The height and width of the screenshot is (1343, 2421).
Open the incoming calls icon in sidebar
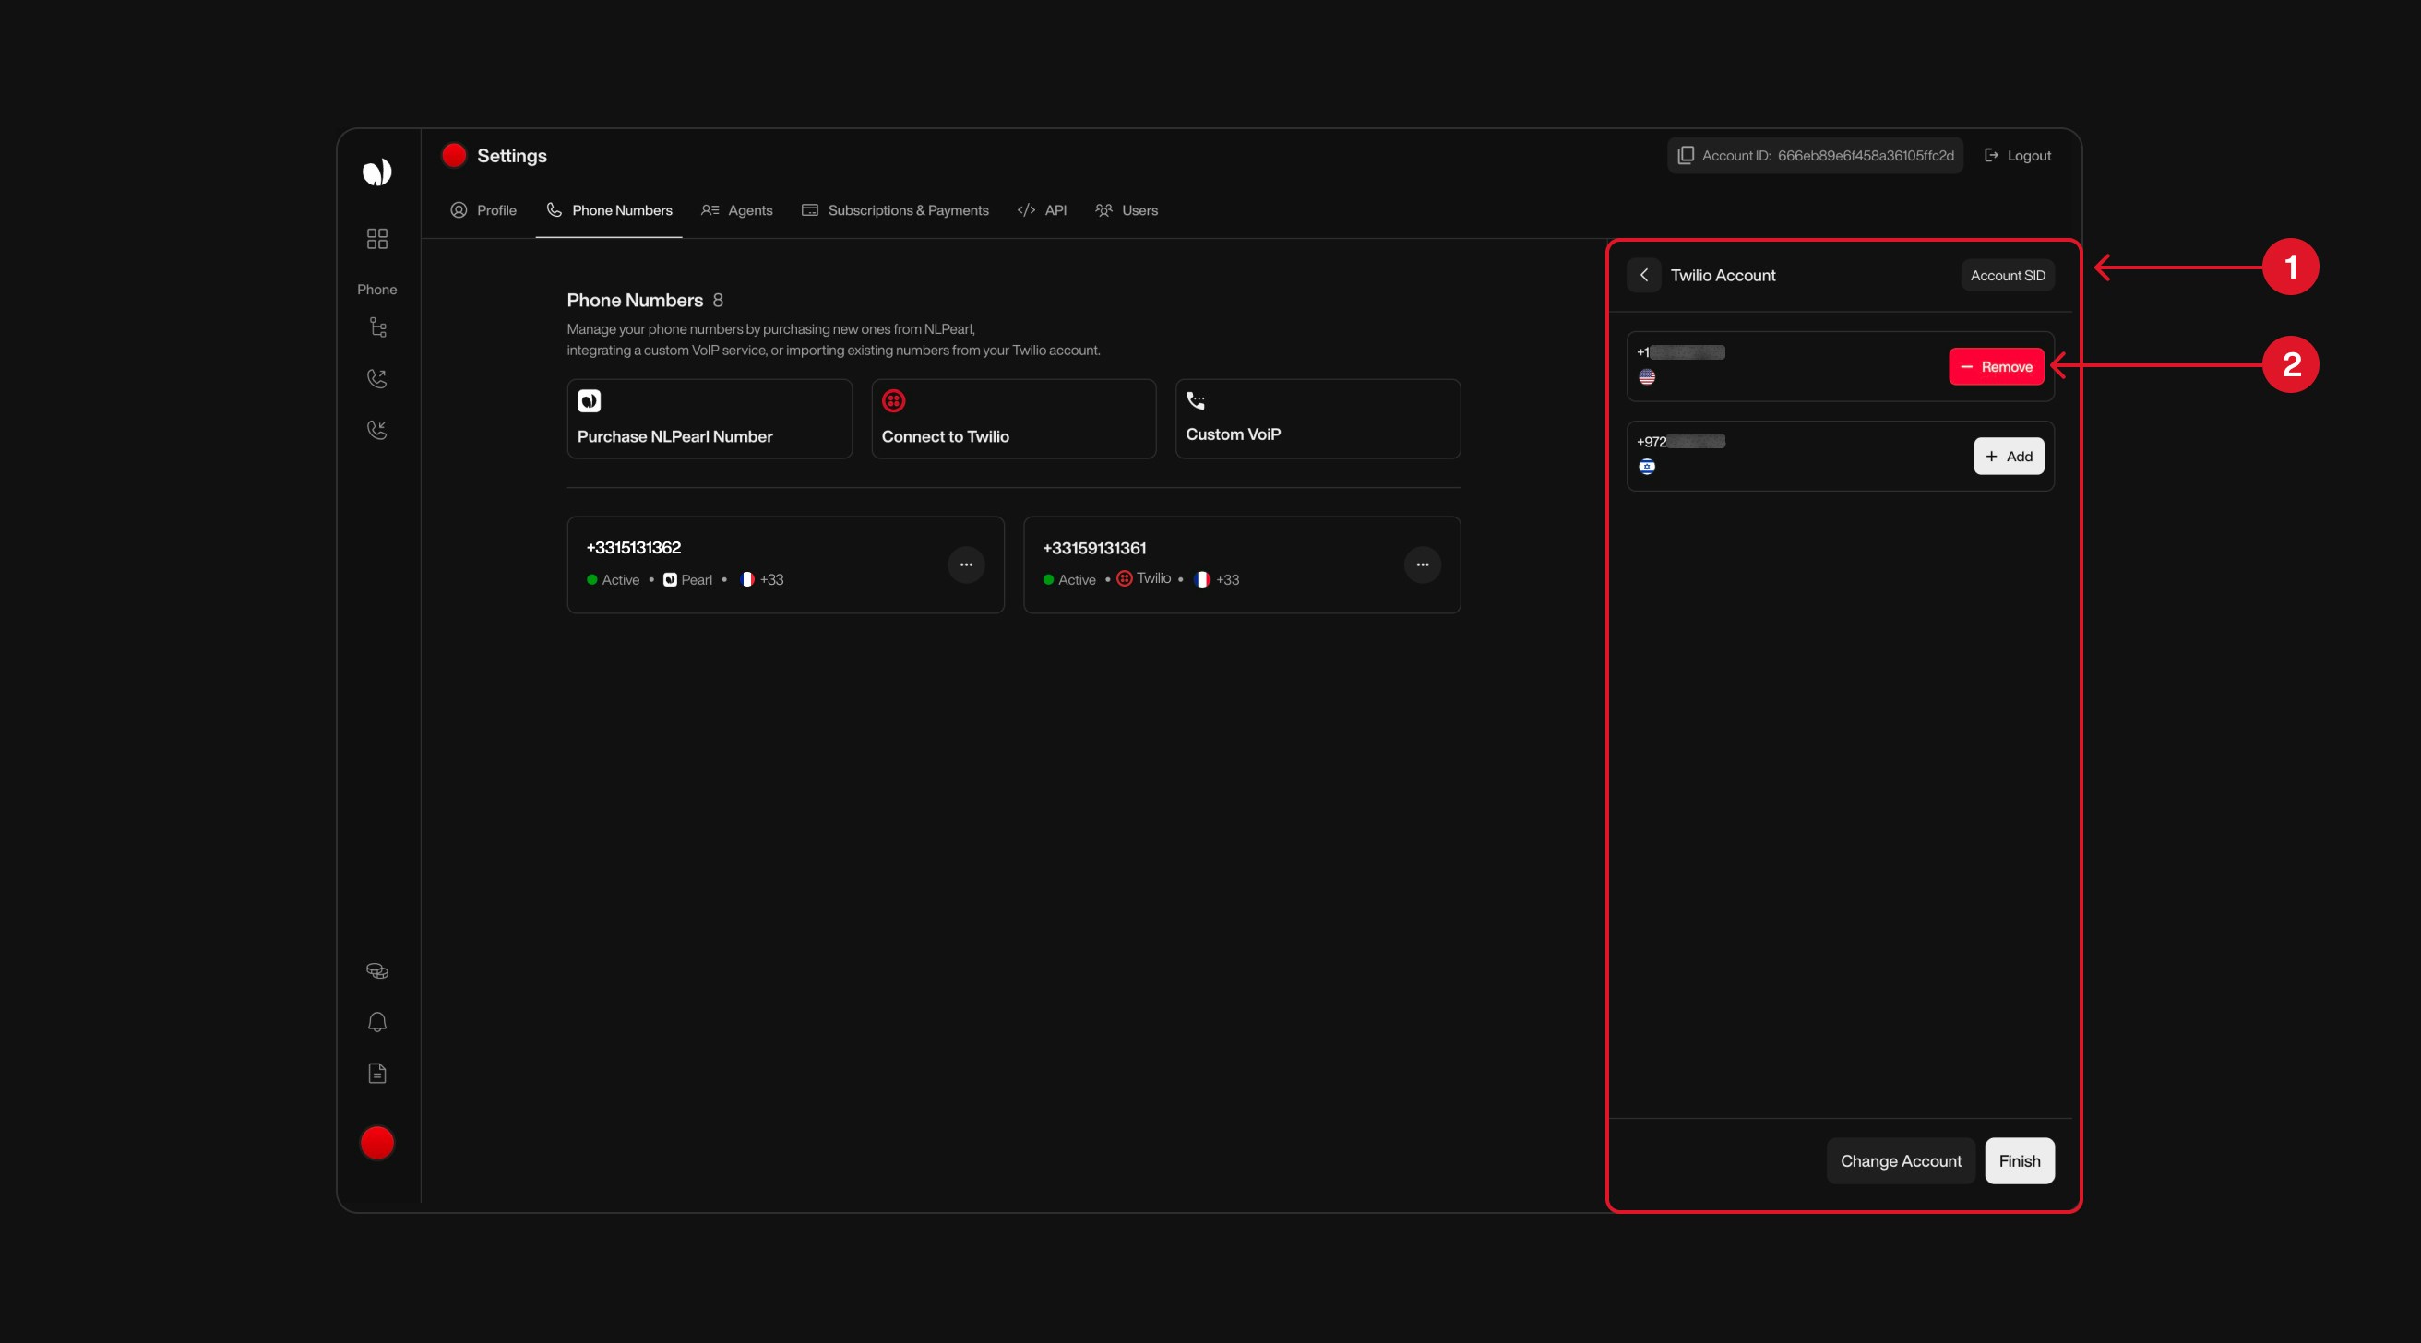[376, 430]
